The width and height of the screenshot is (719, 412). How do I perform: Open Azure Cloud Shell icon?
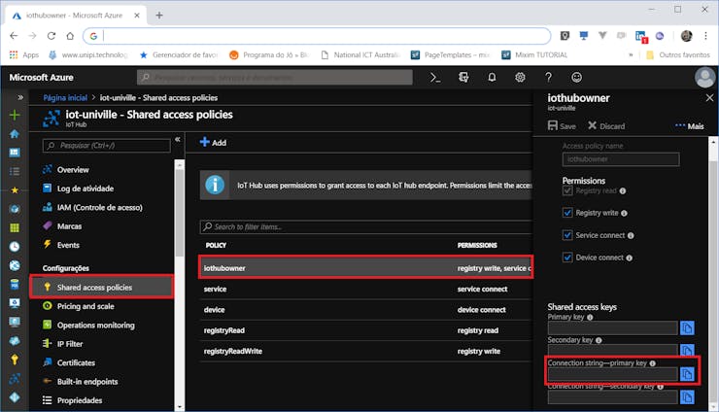[435, 78]
